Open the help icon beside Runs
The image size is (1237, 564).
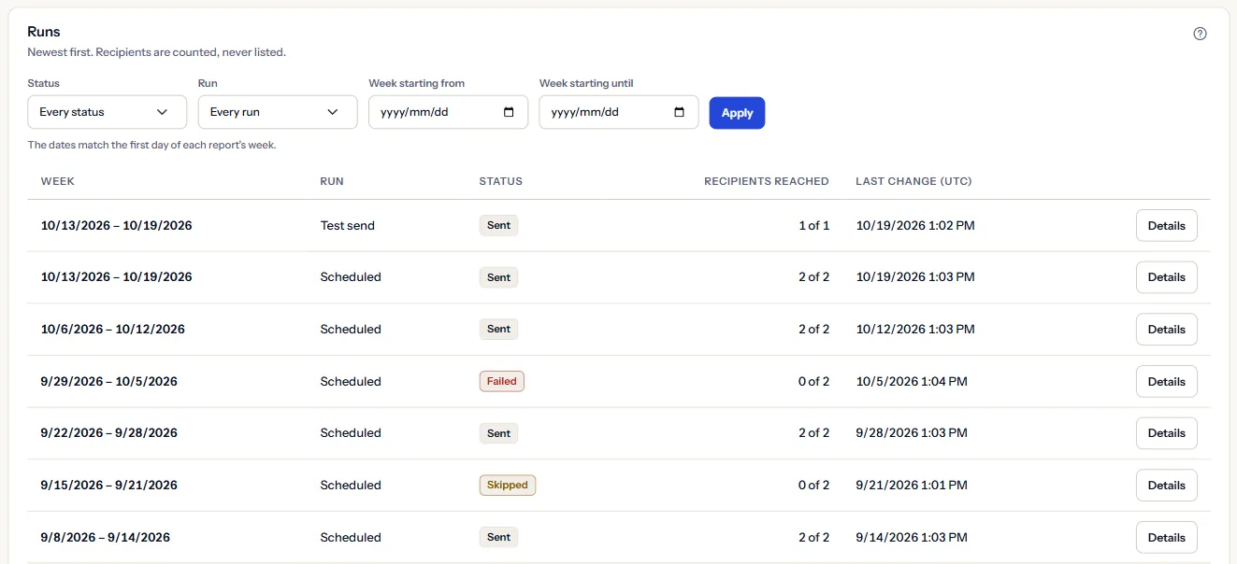(x=1200, y=34)
